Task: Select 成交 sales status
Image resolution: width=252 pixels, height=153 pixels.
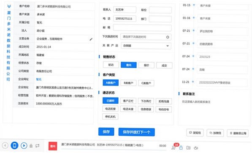Action: (x=164, y=65)
